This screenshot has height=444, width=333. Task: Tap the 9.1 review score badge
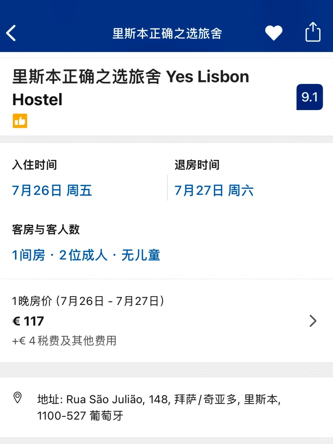(310, 97)
